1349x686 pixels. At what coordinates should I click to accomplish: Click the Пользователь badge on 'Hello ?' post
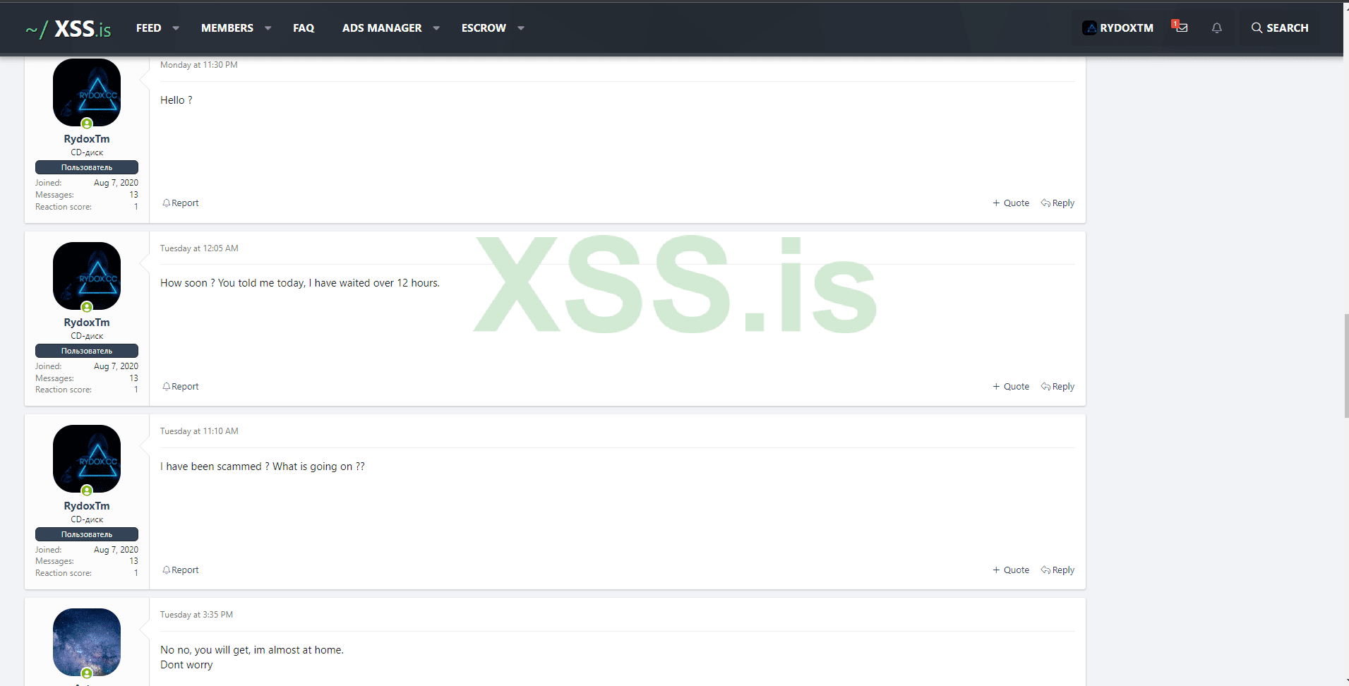[87, 167]
